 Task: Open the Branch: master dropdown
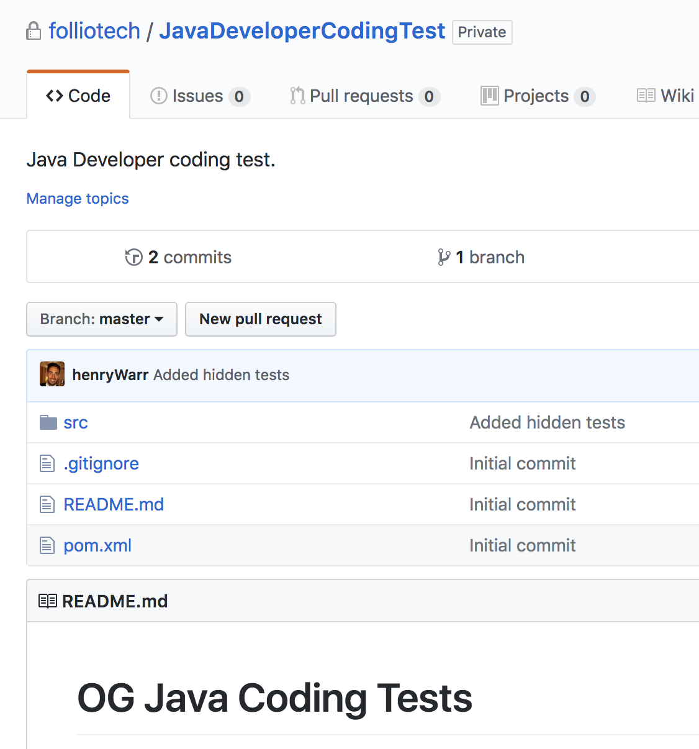[101, 319]
